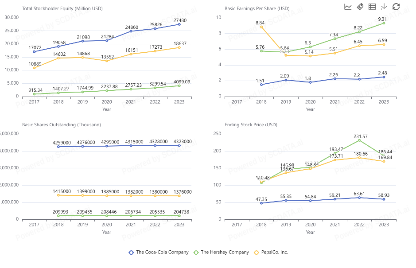Toggle data labels with the tag icon
Image resolution: width=416 pixels, height=268 pixels.
tap(360, 7)
